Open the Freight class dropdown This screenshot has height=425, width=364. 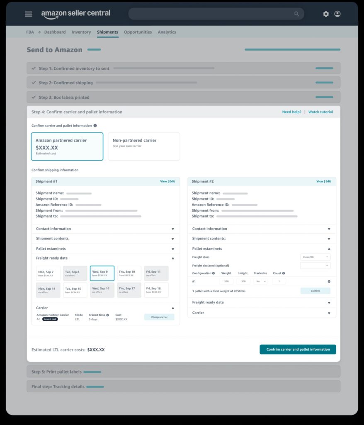coord(315,257)
